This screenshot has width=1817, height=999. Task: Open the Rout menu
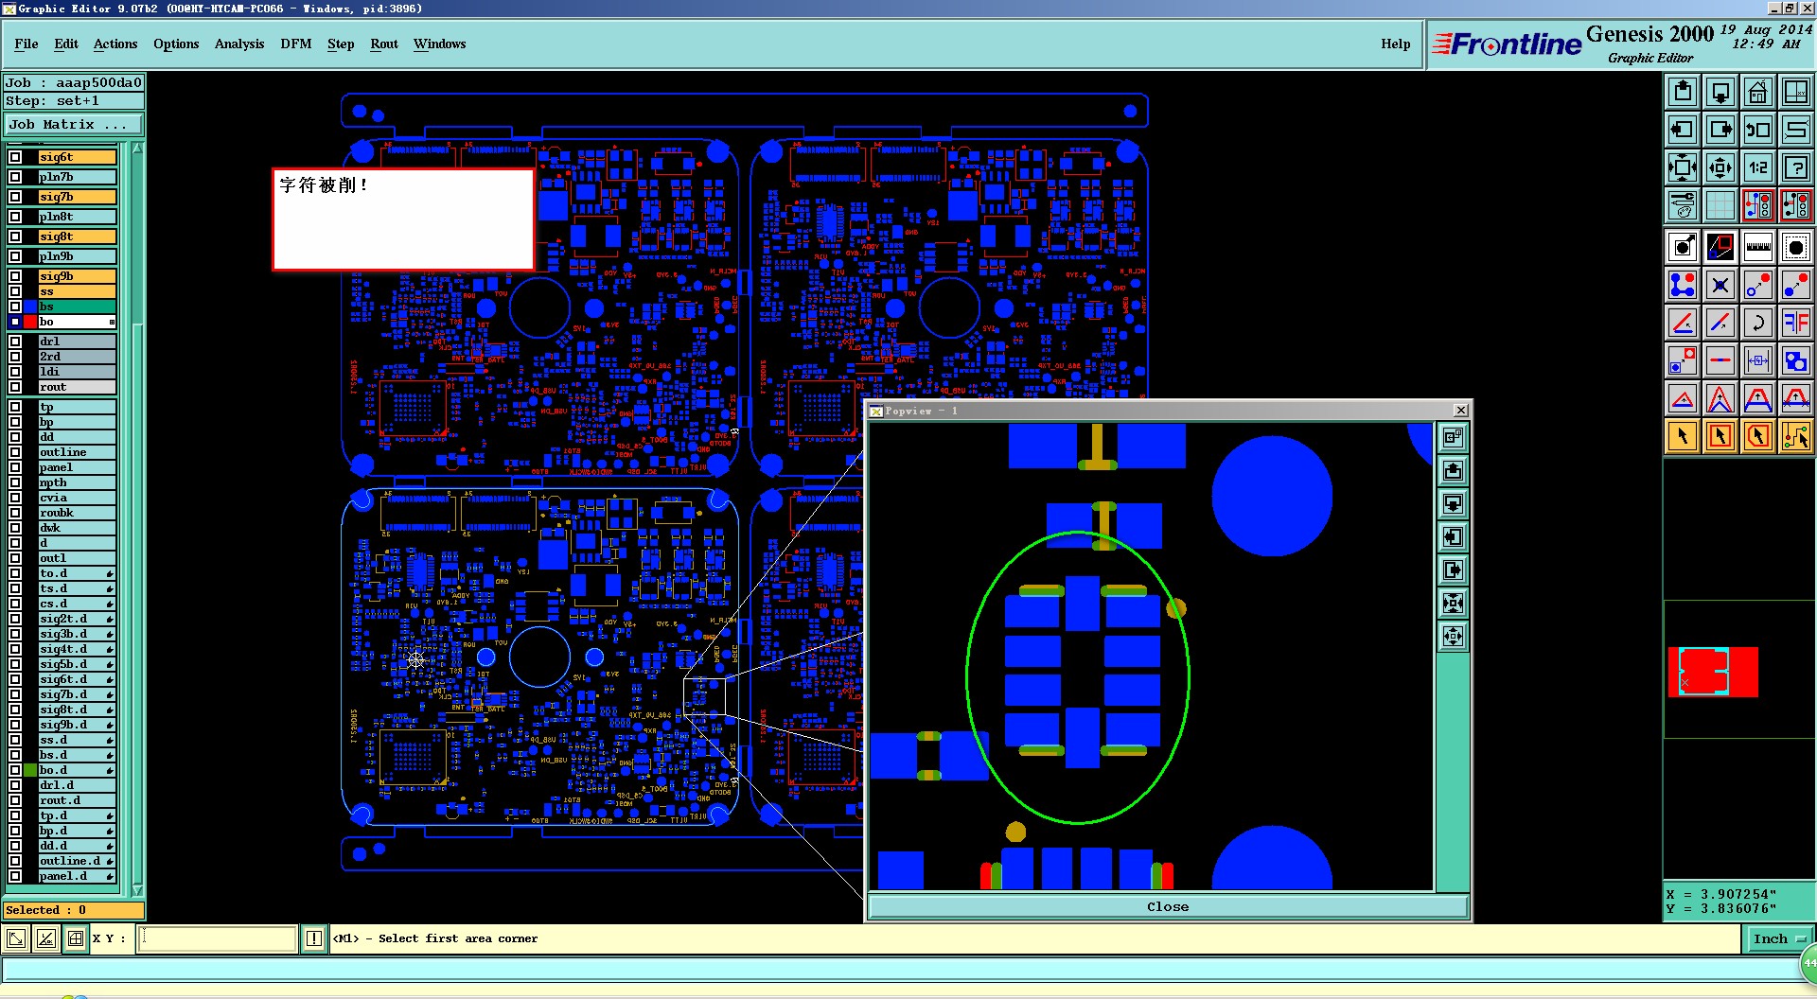384,44
